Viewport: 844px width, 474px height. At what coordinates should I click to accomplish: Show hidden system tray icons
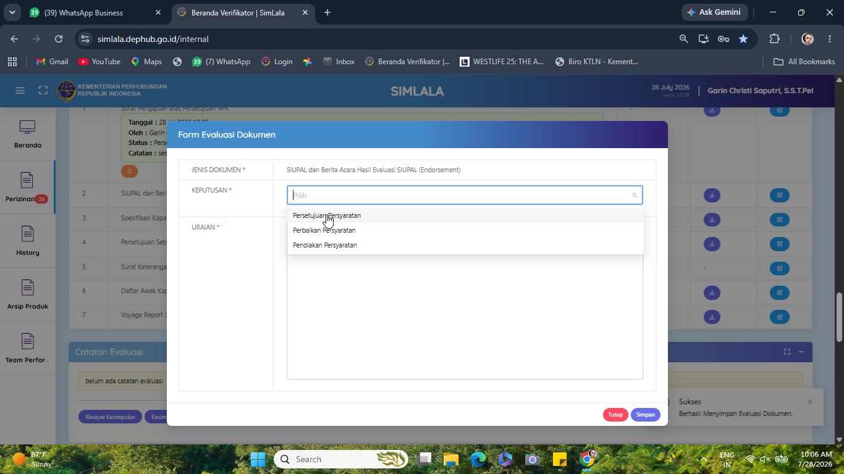pos(703,459)
